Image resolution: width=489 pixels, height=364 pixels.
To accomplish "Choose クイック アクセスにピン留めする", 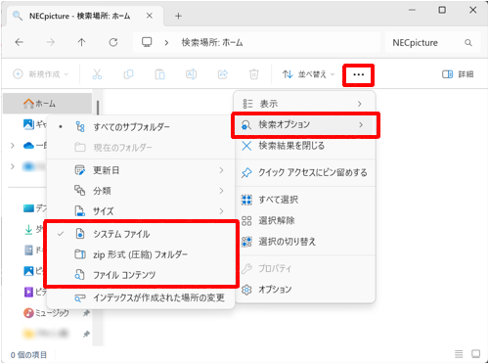I will coord(304,172).
